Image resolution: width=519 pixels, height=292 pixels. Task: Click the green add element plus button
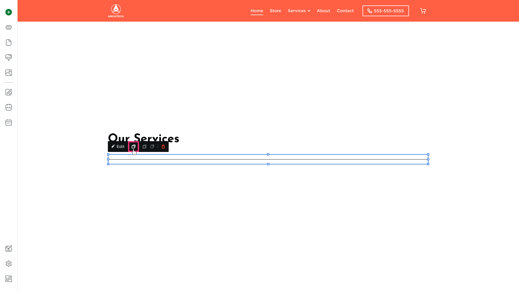pos(9,12)
